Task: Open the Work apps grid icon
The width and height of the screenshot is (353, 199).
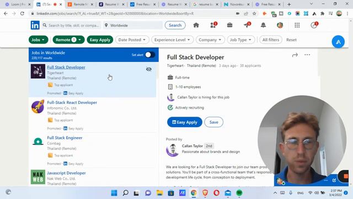Action: click(297, 25)
